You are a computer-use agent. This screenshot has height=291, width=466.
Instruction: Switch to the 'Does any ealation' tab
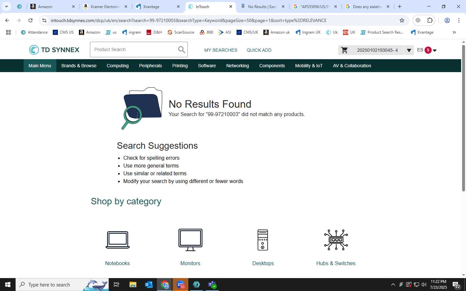click(368, 6)
